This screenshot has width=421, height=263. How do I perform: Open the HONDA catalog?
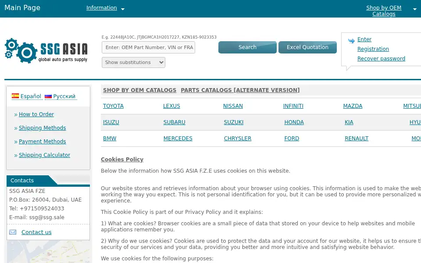tap(294, 122)
